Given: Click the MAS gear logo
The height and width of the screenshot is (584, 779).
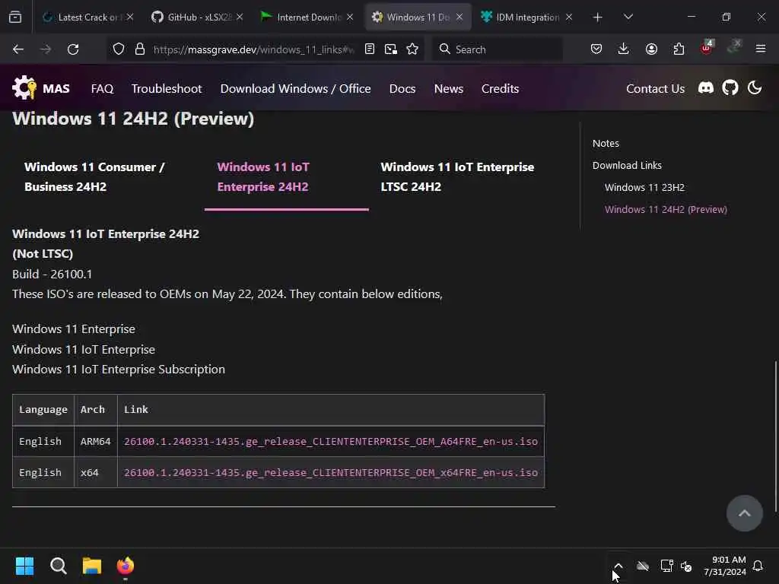Looking at the screenshot, I should pos(24,88).
